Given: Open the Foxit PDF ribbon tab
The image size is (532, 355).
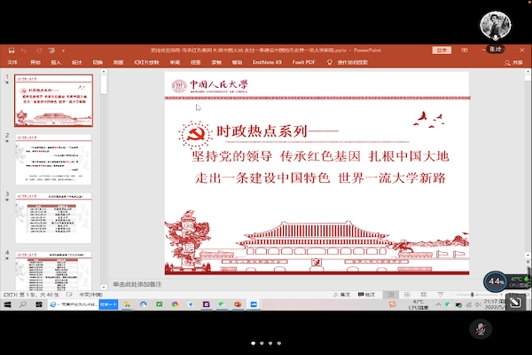Looking at the screenshot, I should pos(303,62).
